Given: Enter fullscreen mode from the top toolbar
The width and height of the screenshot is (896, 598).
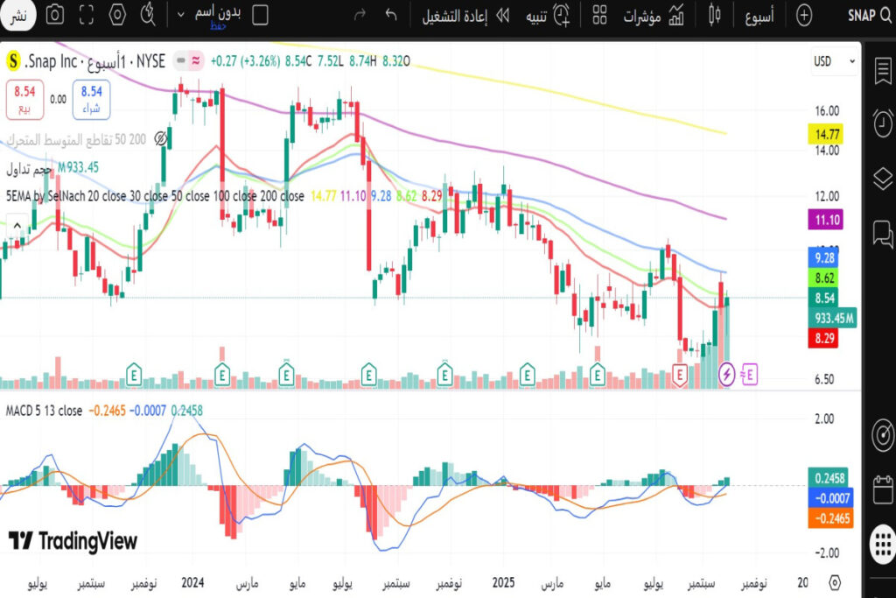Looking at the screenshot, I should coord(86,15).
